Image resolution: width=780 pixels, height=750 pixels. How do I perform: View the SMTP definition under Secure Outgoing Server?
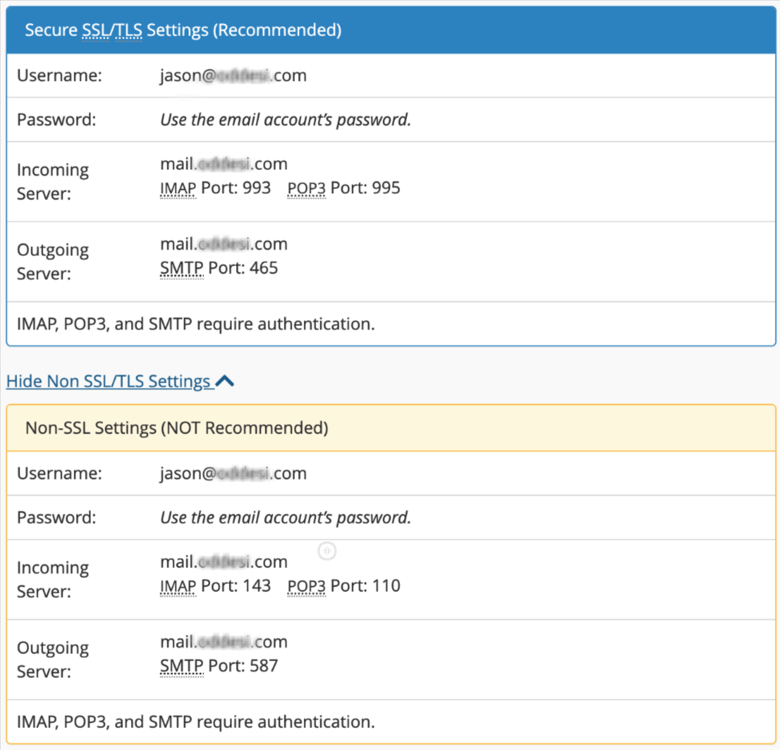click(181, 268)
